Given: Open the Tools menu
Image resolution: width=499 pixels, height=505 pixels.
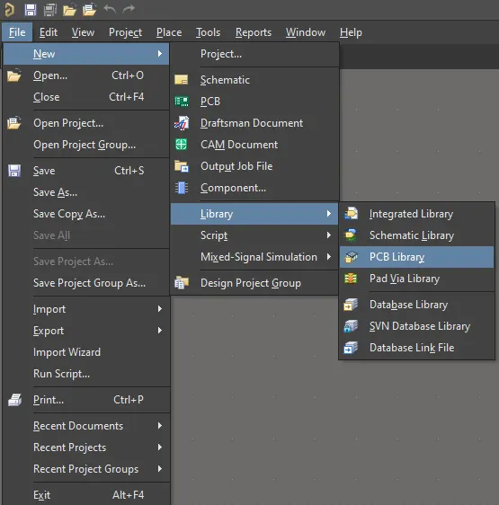Looking at the screenshot, I should point(209,32).
